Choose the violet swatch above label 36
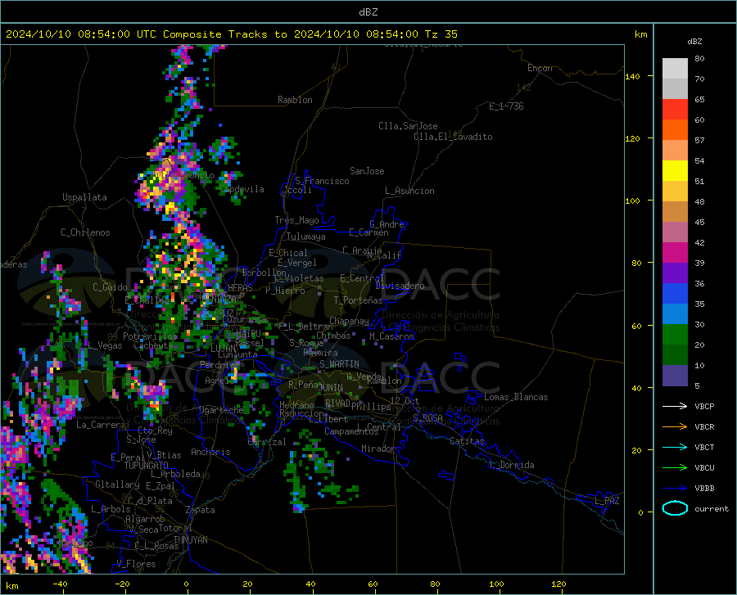 click(675, 273)
